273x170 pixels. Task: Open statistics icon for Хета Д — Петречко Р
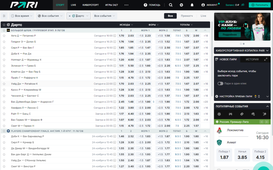115,36
